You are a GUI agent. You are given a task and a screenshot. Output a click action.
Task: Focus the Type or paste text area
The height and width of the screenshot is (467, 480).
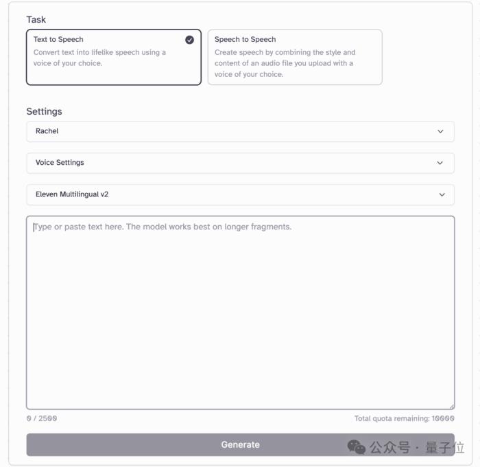click(240, 312)
